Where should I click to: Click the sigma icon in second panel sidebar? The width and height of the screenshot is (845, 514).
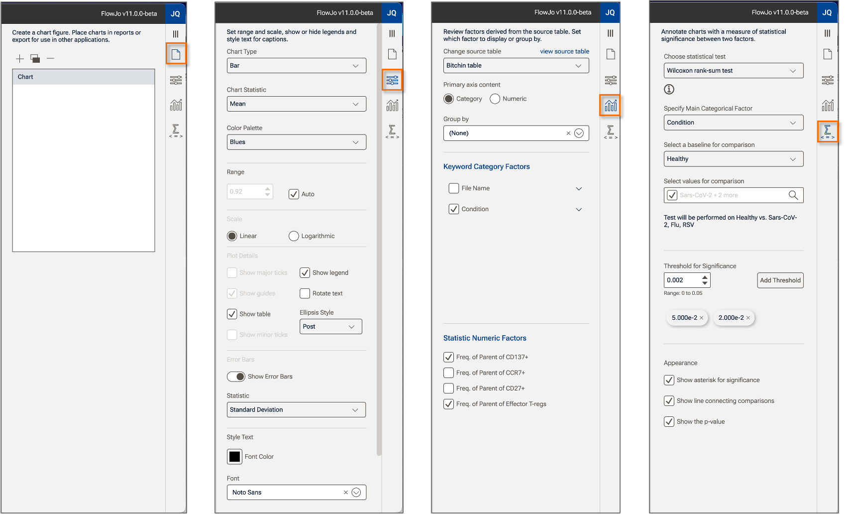coord(392,131)
